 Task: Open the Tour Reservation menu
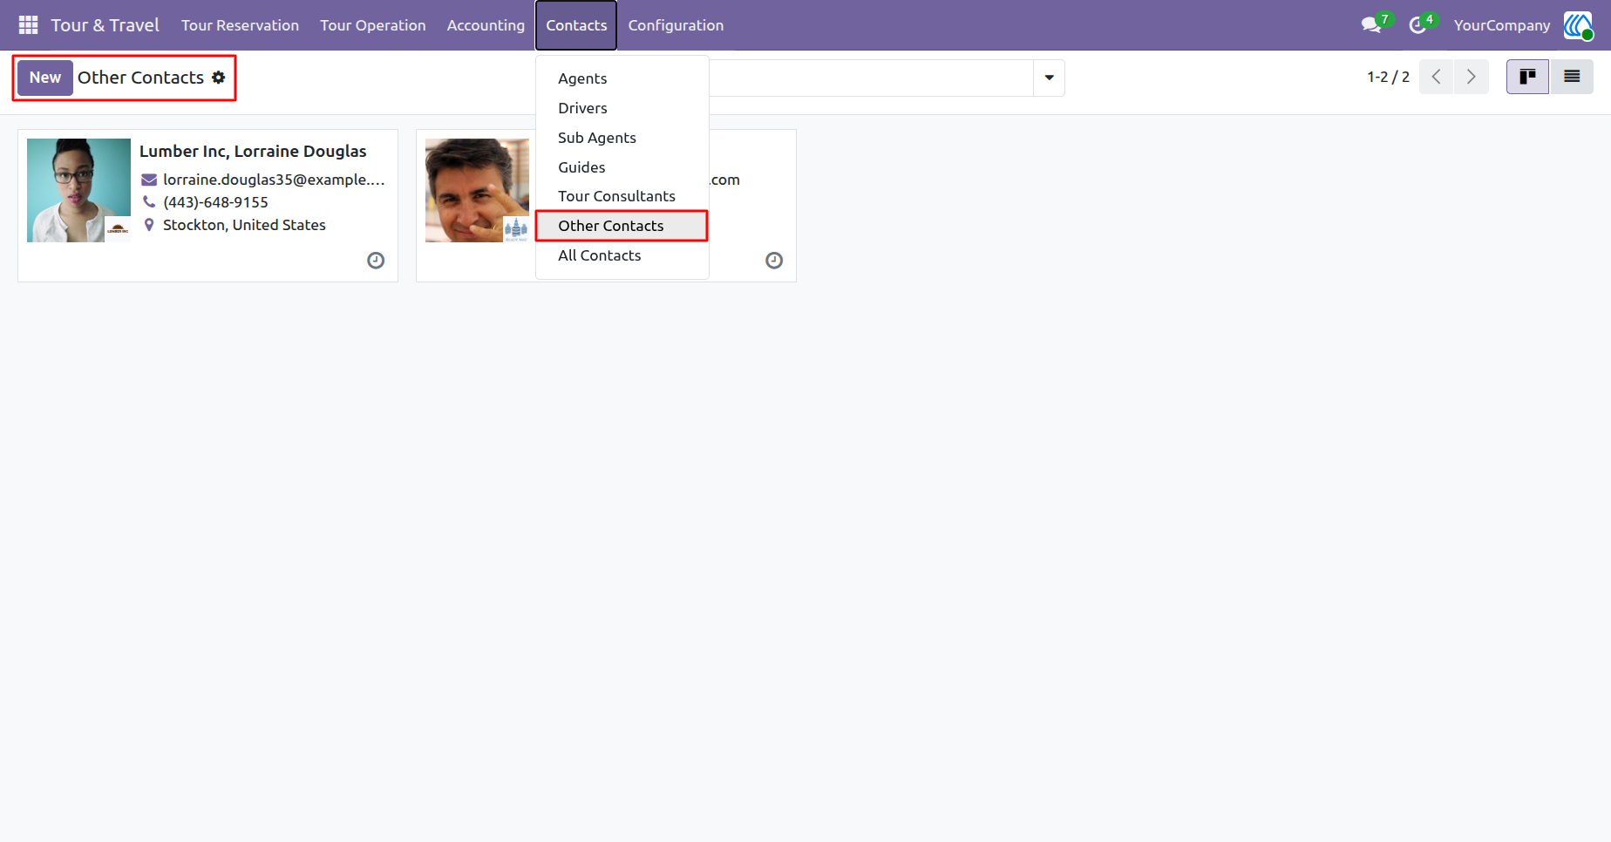tap(240, 25)
